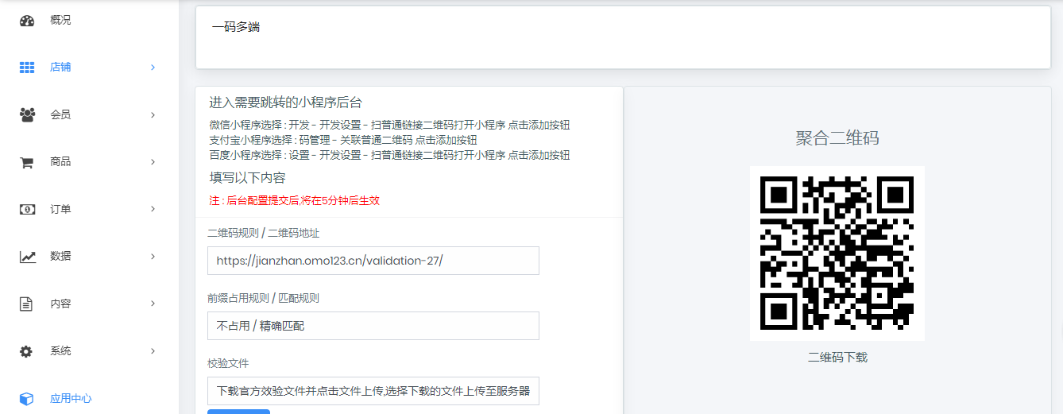Expand the 会员 submenu chevron
Image resolution: width=1063 pixels, height=414 pixels.
tap(153, 114)
